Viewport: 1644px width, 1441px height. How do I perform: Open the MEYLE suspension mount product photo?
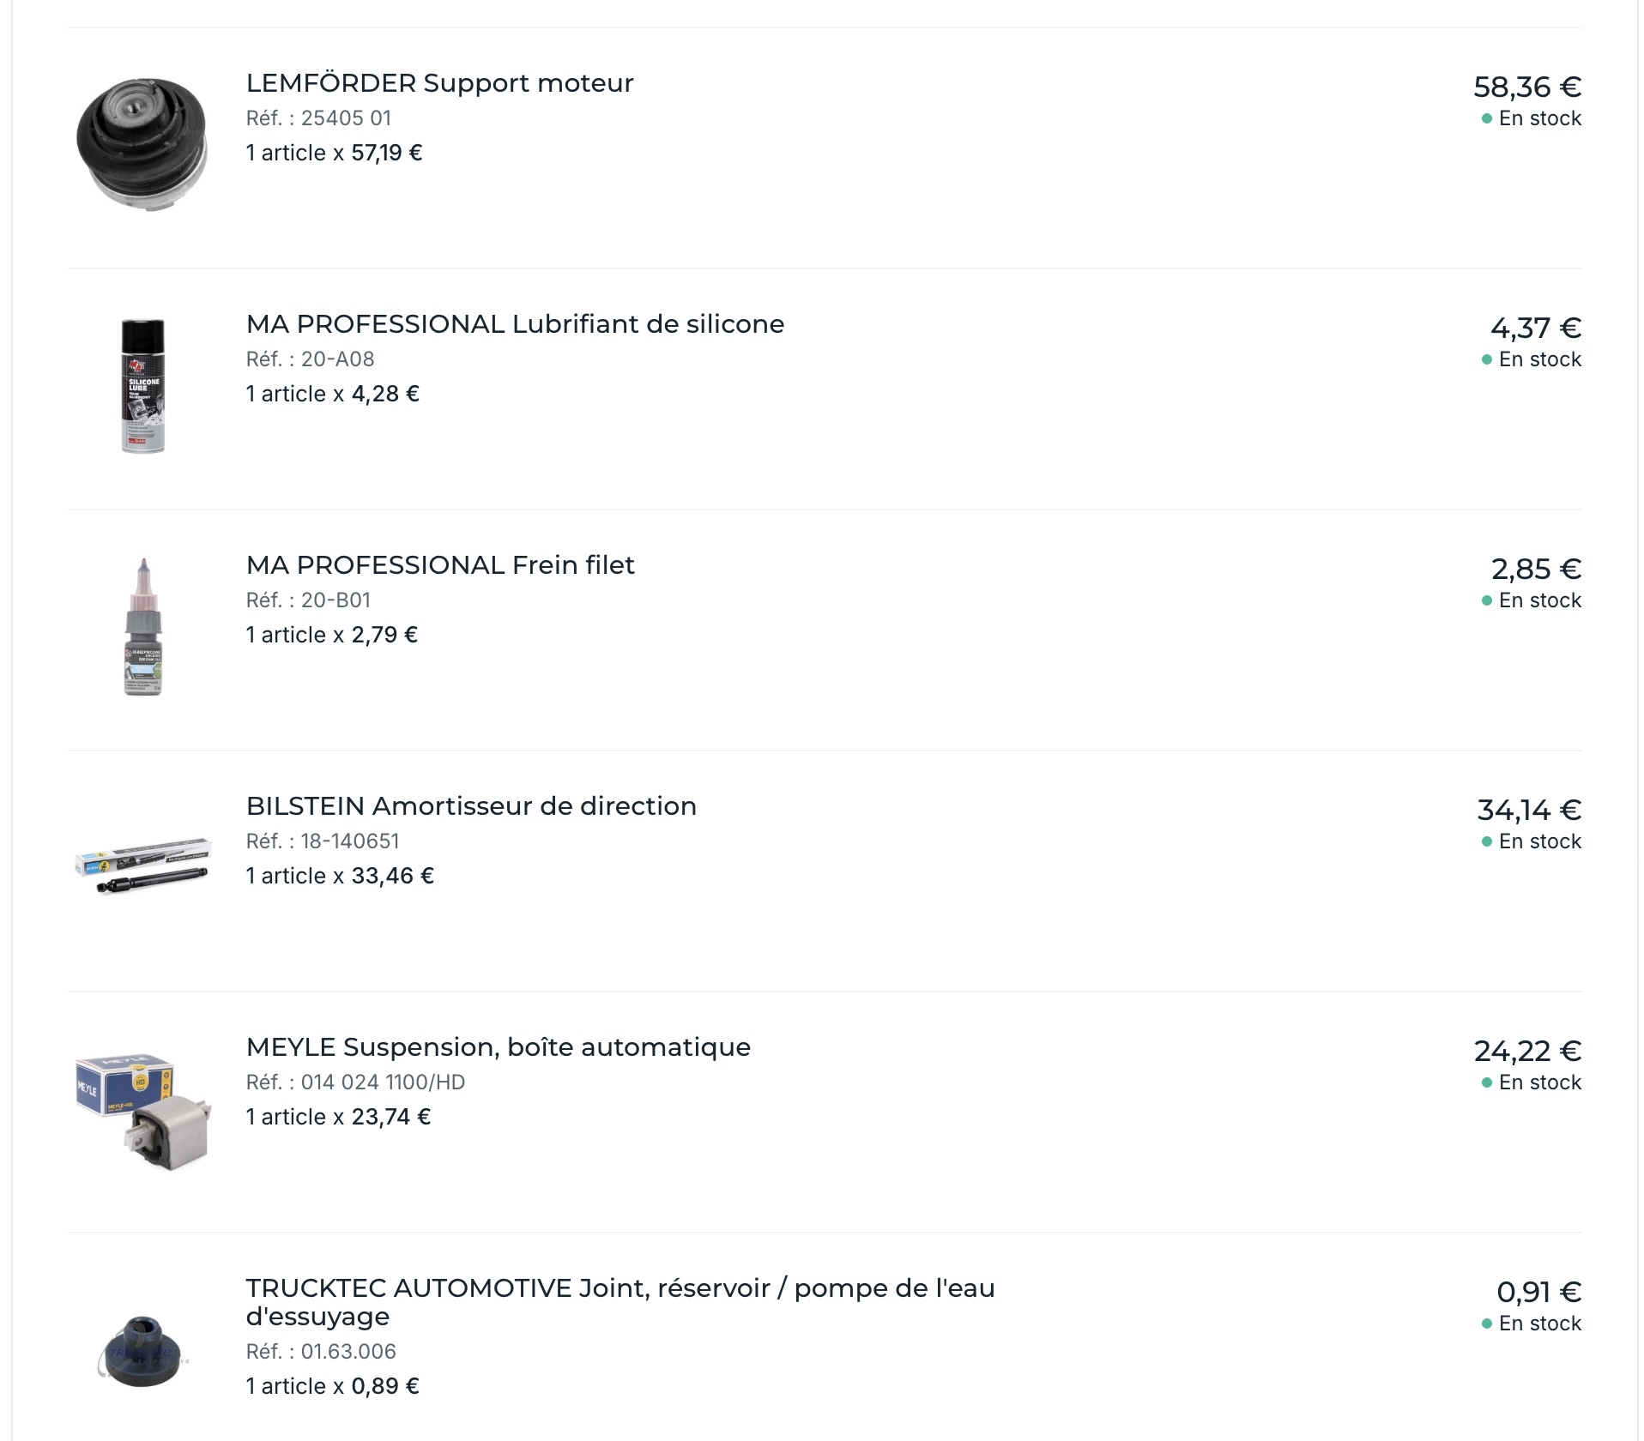pos(142,1108)
